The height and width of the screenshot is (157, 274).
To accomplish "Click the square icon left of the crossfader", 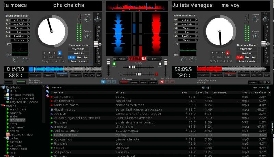I will (x=121, y=74).
